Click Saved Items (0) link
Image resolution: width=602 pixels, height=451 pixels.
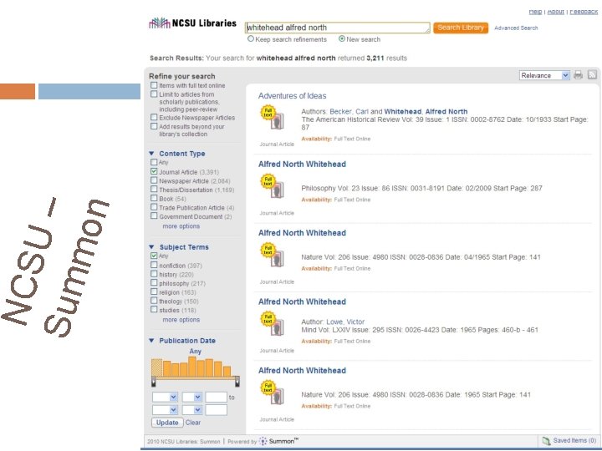point(574,441)
